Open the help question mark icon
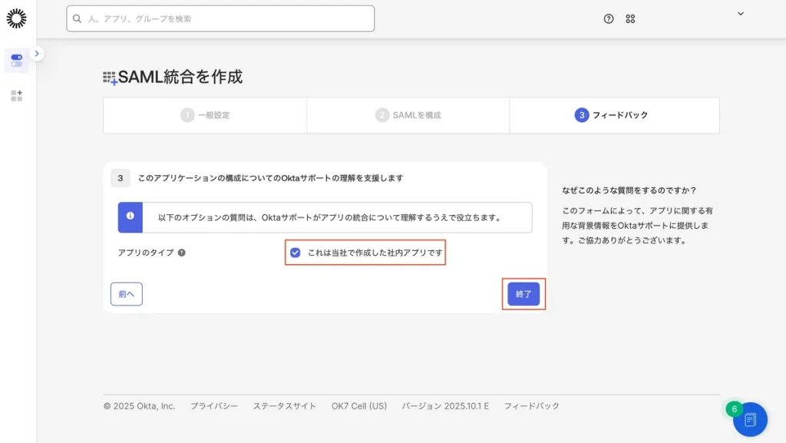The image size is (786, 443). point(609,19)
